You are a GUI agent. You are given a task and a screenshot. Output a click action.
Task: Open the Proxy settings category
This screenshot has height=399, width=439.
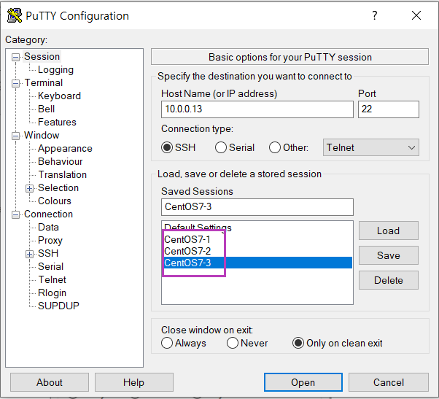click(50, 240)
